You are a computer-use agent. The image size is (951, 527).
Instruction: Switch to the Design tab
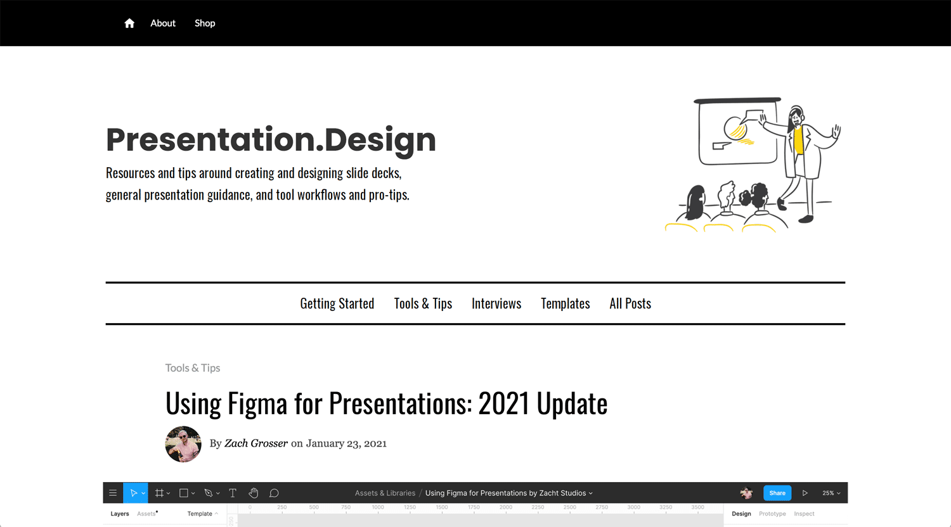pyautogui.click(x=741, y=514)
